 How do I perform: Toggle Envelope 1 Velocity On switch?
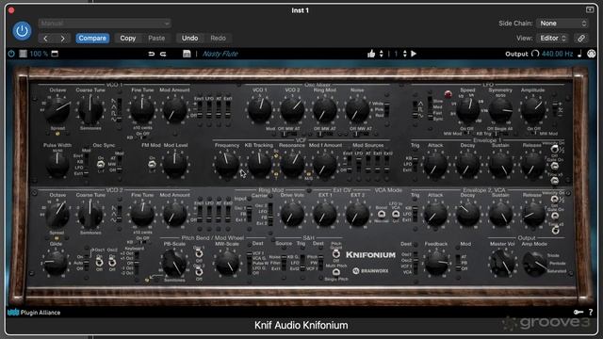[554, 149]
